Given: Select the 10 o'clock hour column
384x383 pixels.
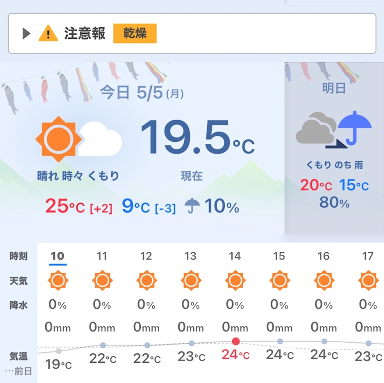Looking at the screenshot, I should (x=58, y=256).
